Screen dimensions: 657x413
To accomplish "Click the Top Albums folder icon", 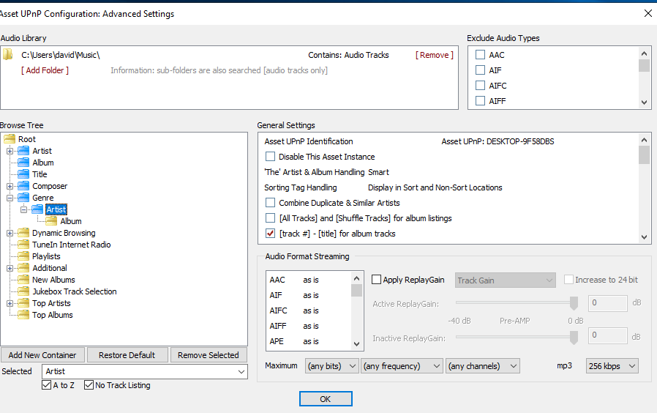I will [x=23, y=315].
